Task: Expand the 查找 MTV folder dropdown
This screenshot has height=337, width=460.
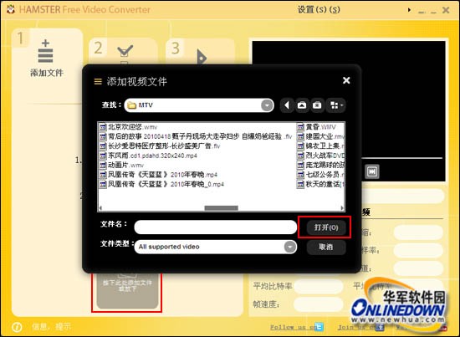Action: click(x=267, y=105)
